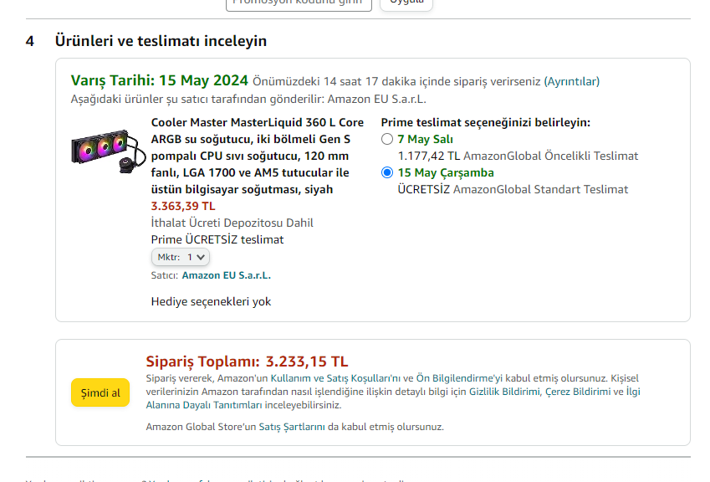This screenshot has height=482, width=710.
Task: Click the 1.177,42 TL priority delivery fee
Action: [429, 156]
